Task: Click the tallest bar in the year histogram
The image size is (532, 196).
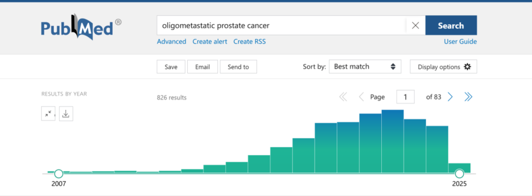Action: [x=393, y=141]
